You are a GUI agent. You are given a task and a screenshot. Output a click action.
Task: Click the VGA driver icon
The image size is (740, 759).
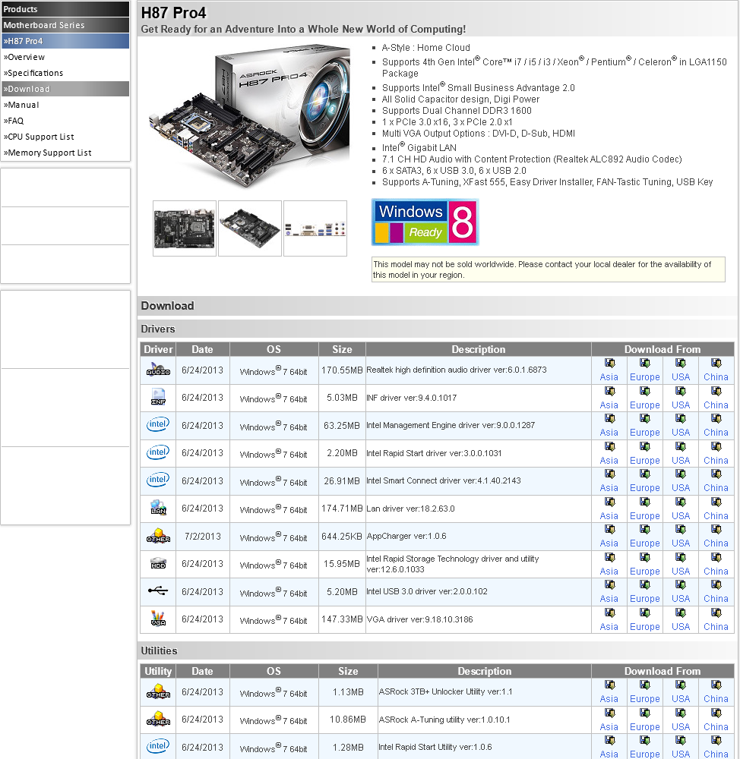158,618
